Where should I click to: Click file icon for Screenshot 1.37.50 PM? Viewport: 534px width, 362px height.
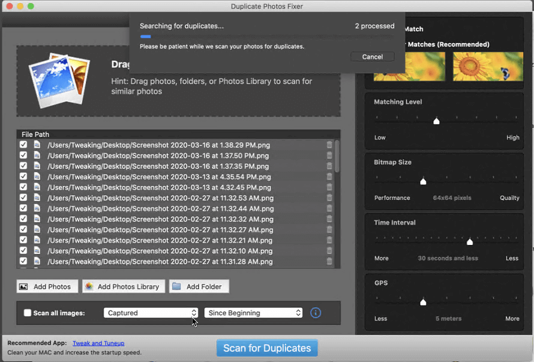click(x=37, y=155)
